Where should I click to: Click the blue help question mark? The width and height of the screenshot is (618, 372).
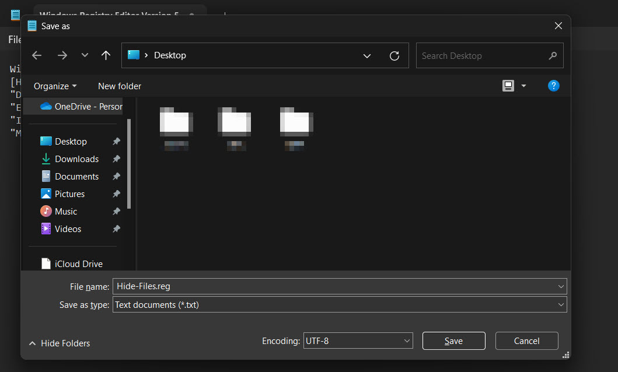tap(553, 85)
